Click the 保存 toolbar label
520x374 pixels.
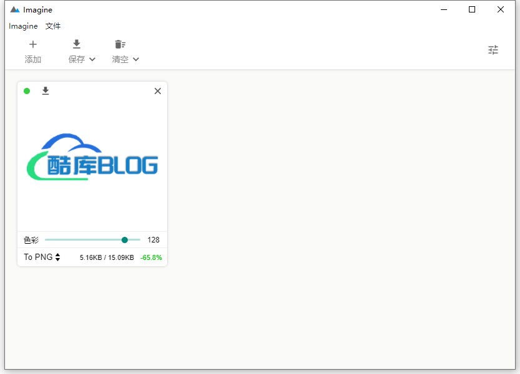(77, 59)
